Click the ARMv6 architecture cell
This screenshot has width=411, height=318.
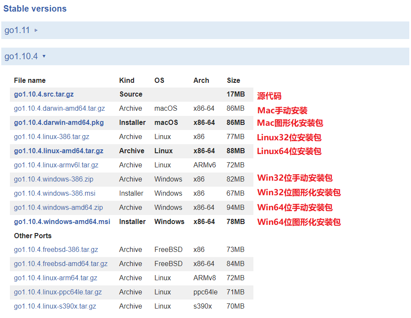[x=205, y=165]
